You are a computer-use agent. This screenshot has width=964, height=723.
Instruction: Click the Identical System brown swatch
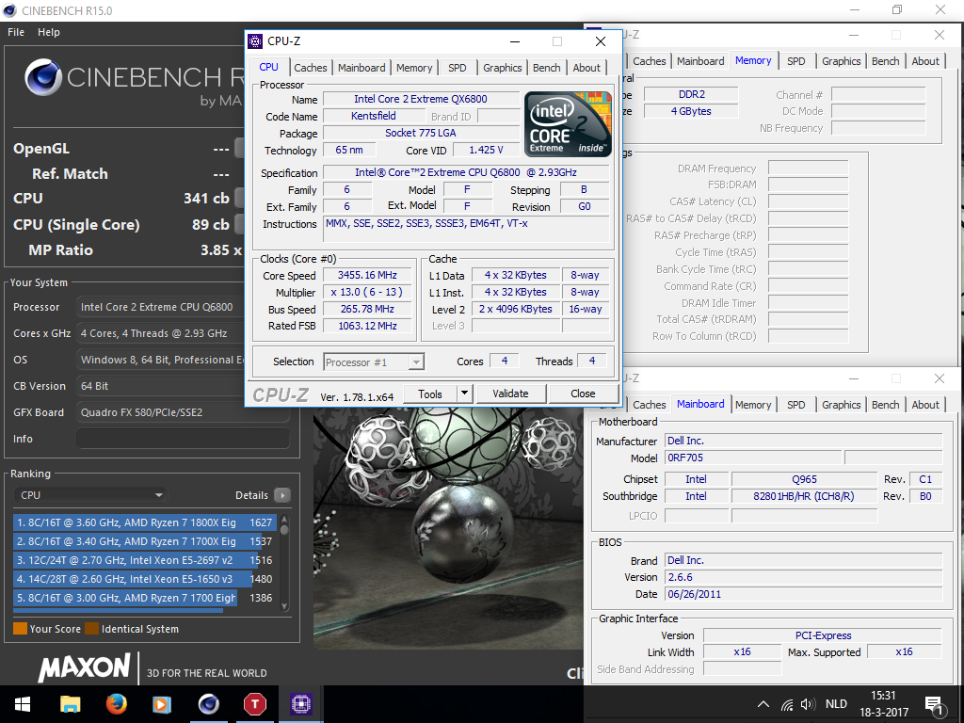92,628
